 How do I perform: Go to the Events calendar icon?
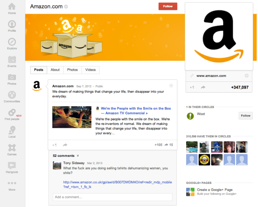pyautogui.click(x=12, y=60)
